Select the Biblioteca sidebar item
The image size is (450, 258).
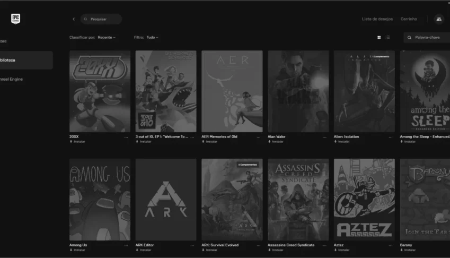click(27, 60)
